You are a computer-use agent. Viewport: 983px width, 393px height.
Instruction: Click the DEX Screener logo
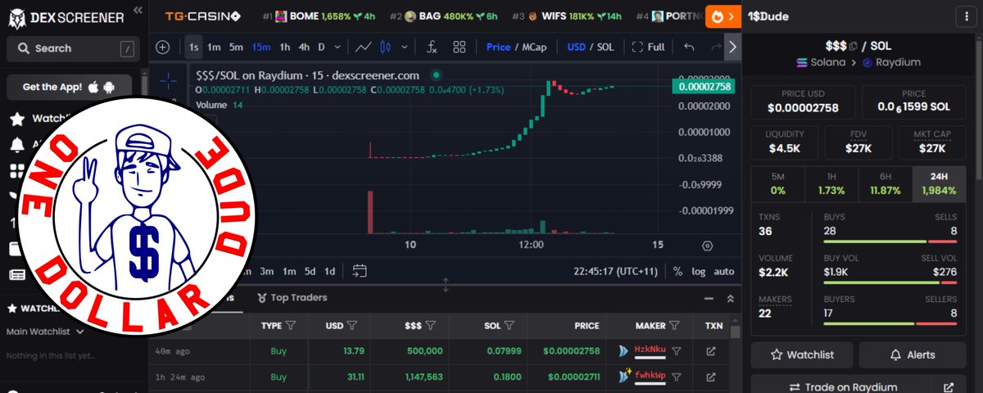(x=66, y=16)
